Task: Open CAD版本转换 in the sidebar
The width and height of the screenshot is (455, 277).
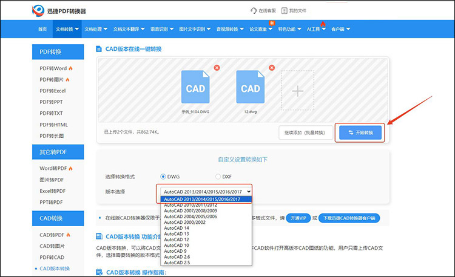Action: [x=55, y=269]
